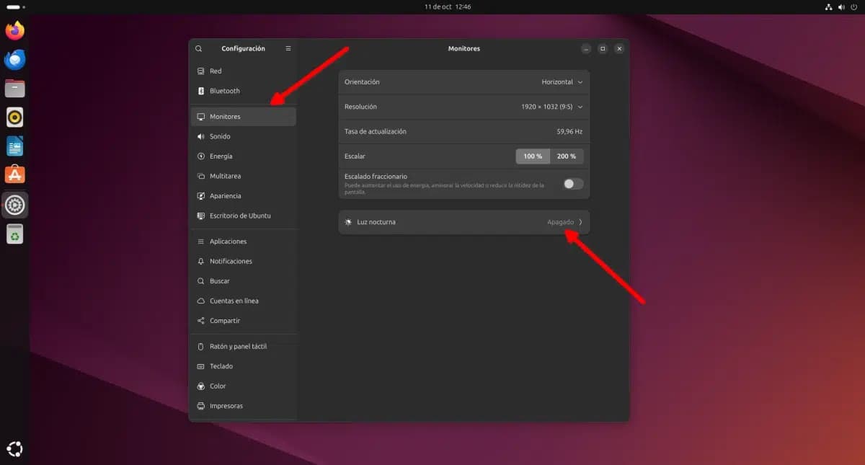Select Sonido in the sidebar
865x465 pixels.
coord(220,136)
